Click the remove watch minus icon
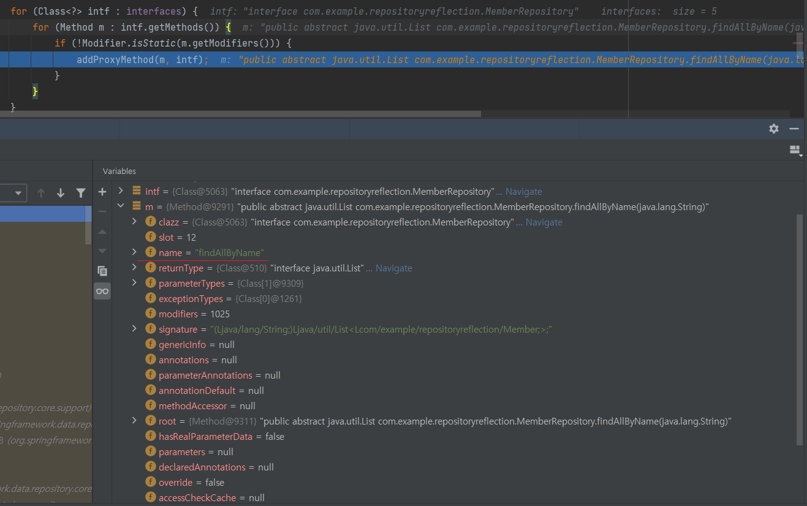 [102, 211]
